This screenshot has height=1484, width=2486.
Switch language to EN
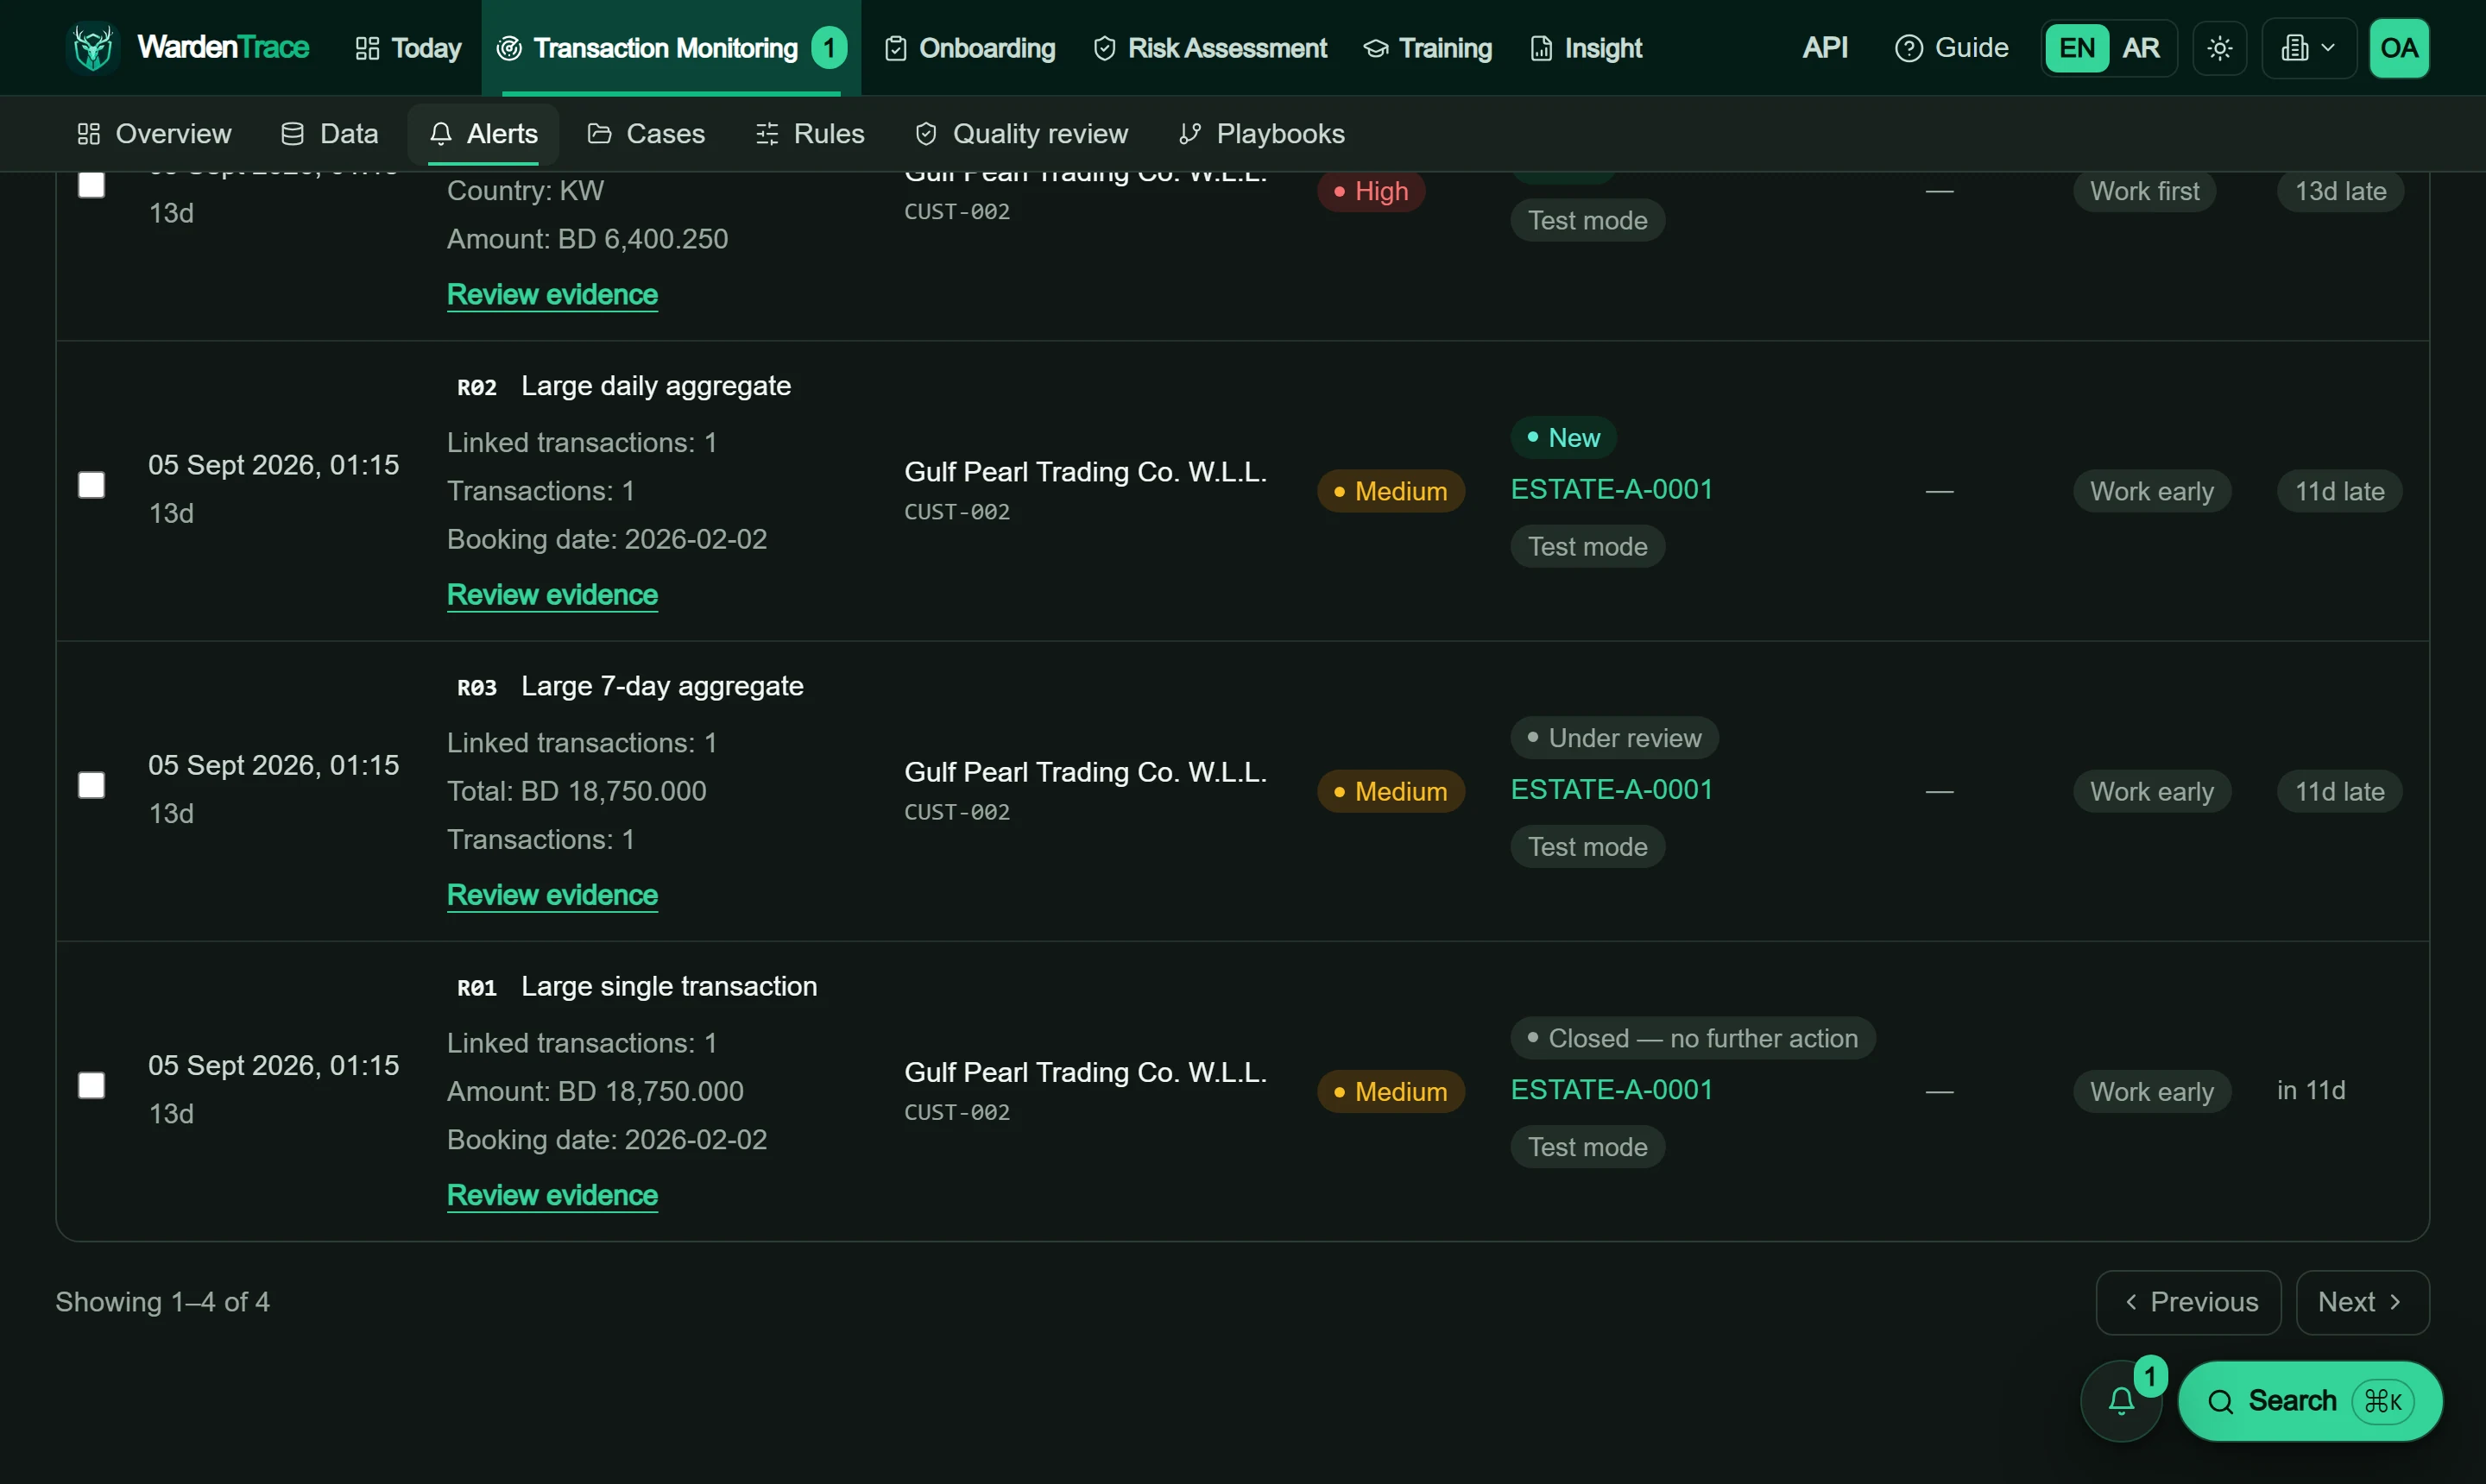coord(2077,48)
